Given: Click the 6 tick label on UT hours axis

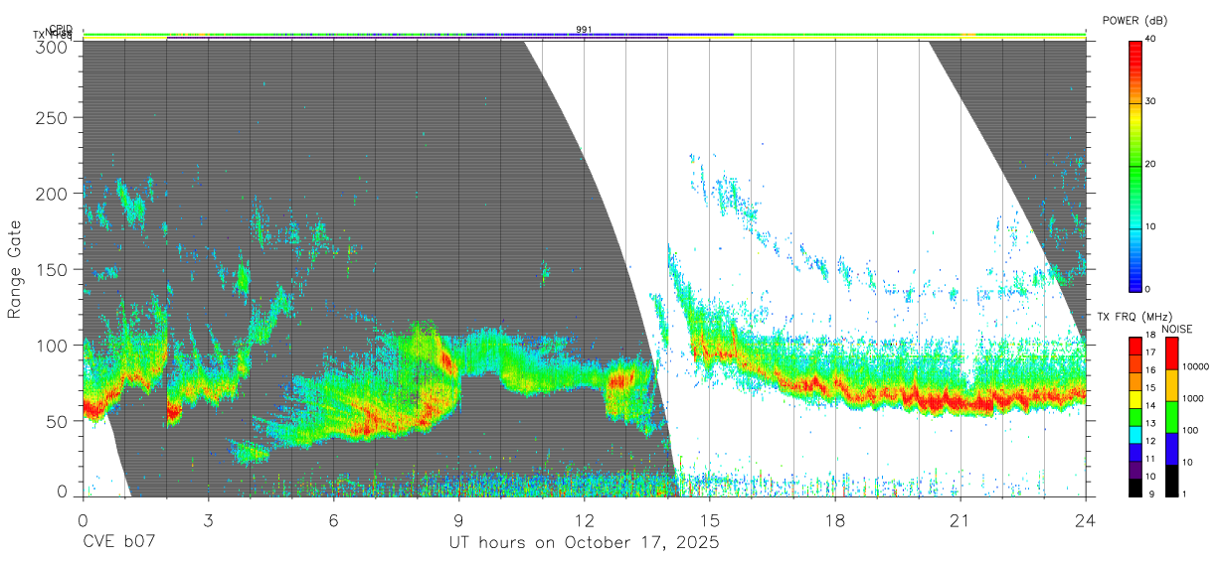Looking at the screenshot, I should (x=333, y=519).
